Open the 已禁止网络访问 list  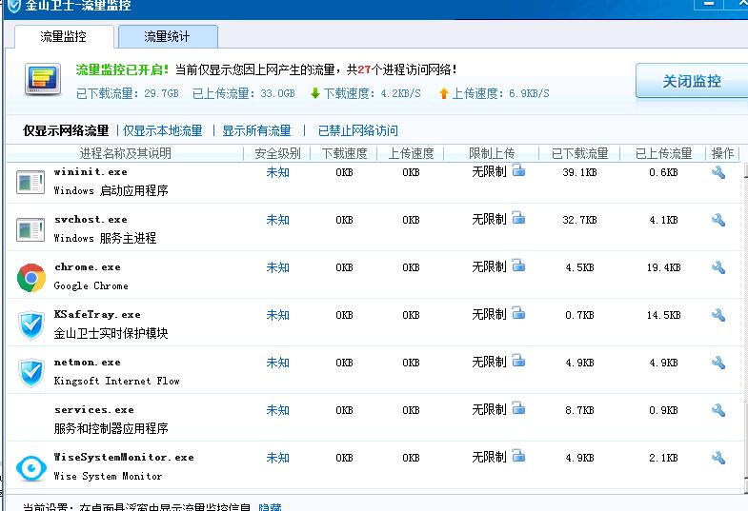click(358, 130)
